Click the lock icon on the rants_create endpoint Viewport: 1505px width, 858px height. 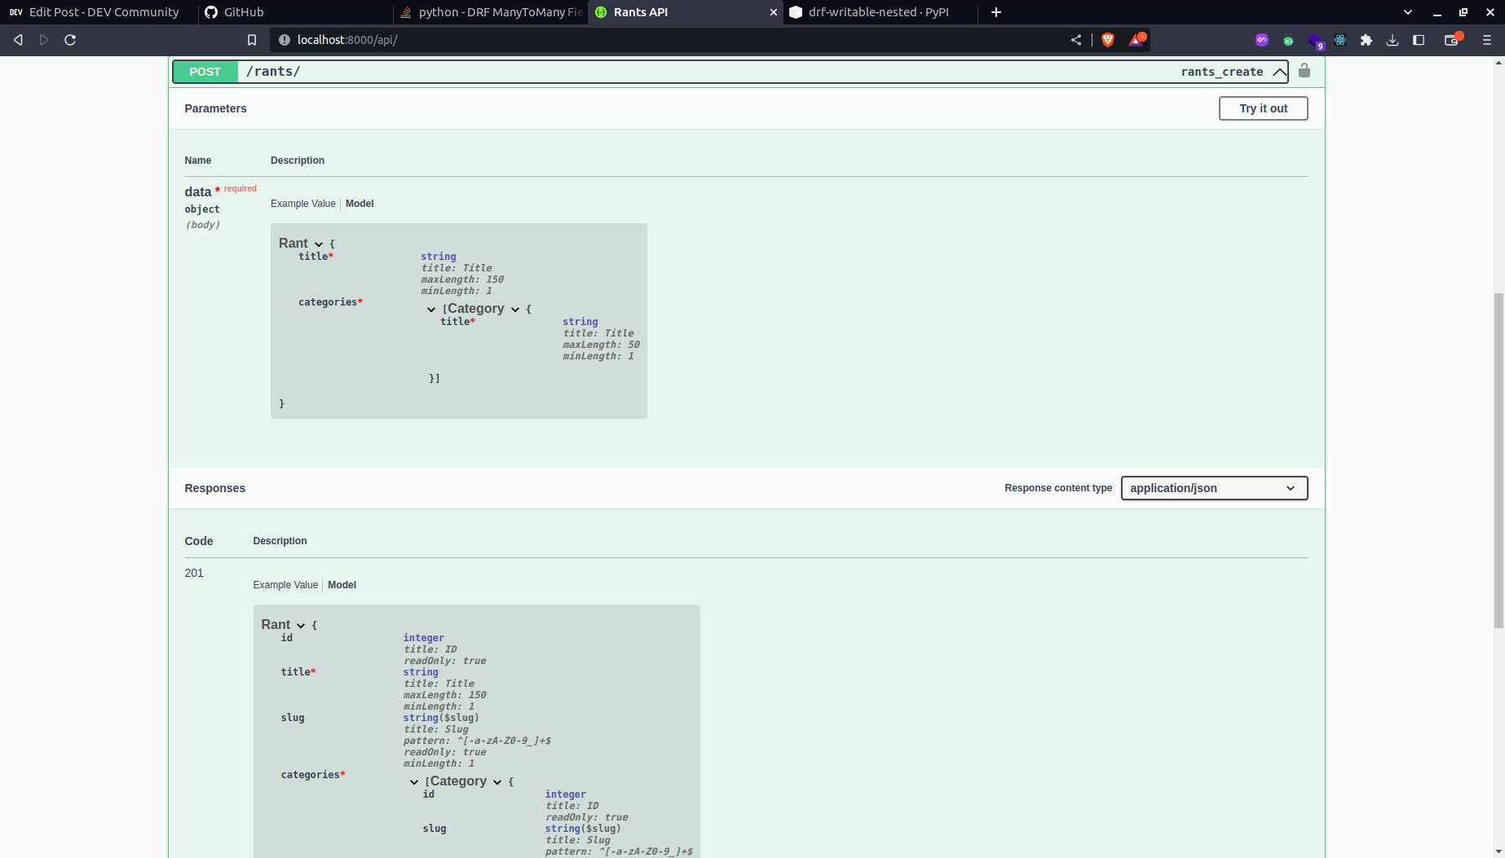1304,71
